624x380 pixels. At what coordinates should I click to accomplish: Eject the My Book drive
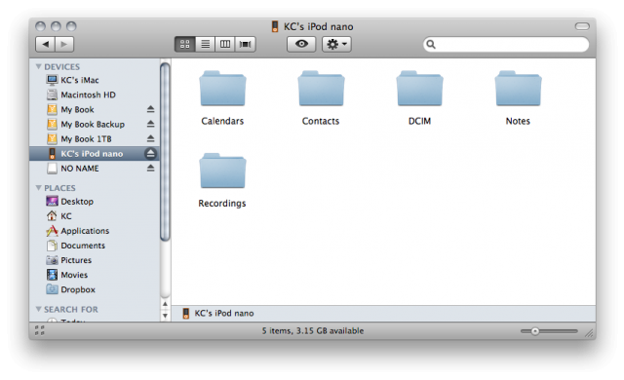click(150, 109)
